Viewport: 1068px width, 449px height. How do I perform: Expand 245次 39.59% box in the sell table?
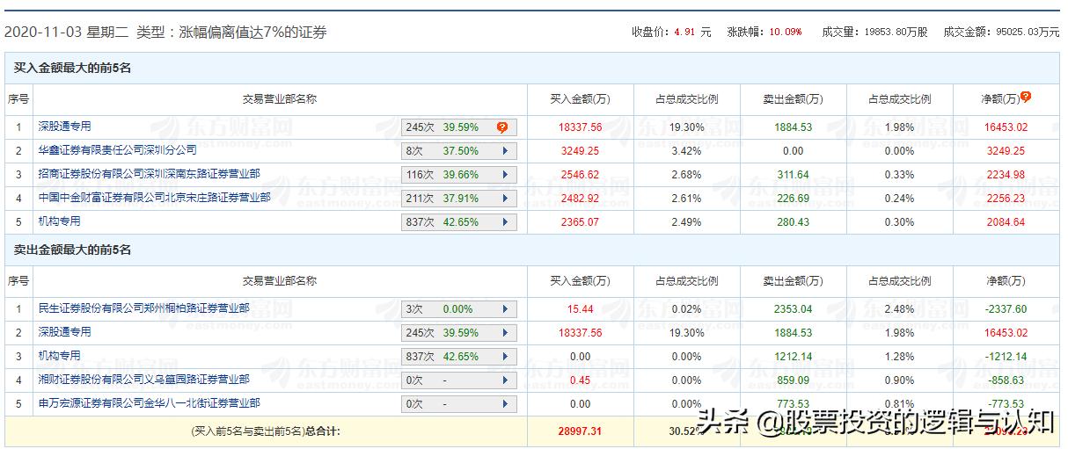coord(505,333)
